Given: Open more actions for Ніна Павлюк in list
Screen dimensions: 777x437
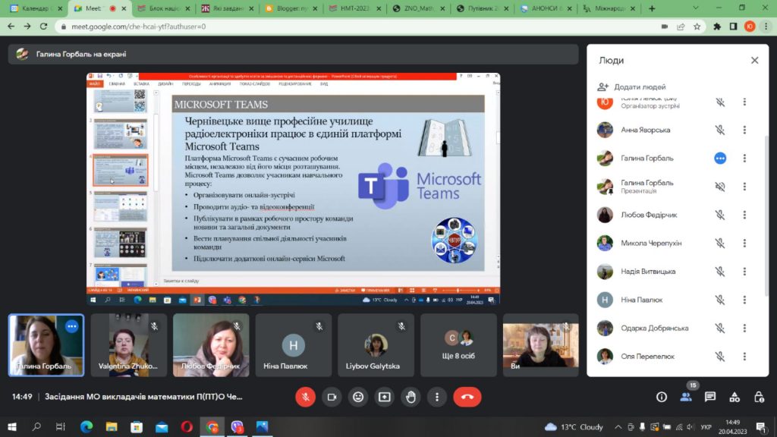Looking at the screenshot, I should pos(744,300).
